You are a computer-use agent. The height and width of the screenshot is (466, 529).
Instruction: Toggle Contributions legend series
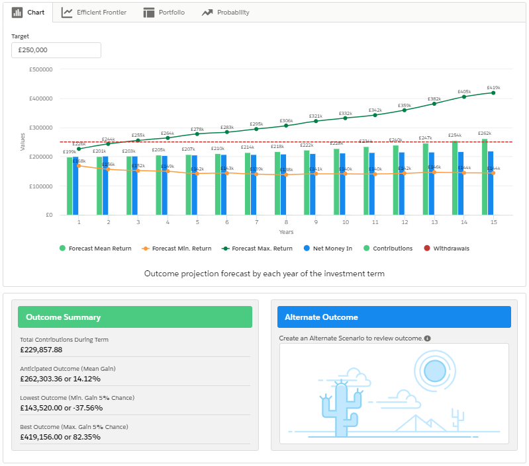(x=388, y=249)
